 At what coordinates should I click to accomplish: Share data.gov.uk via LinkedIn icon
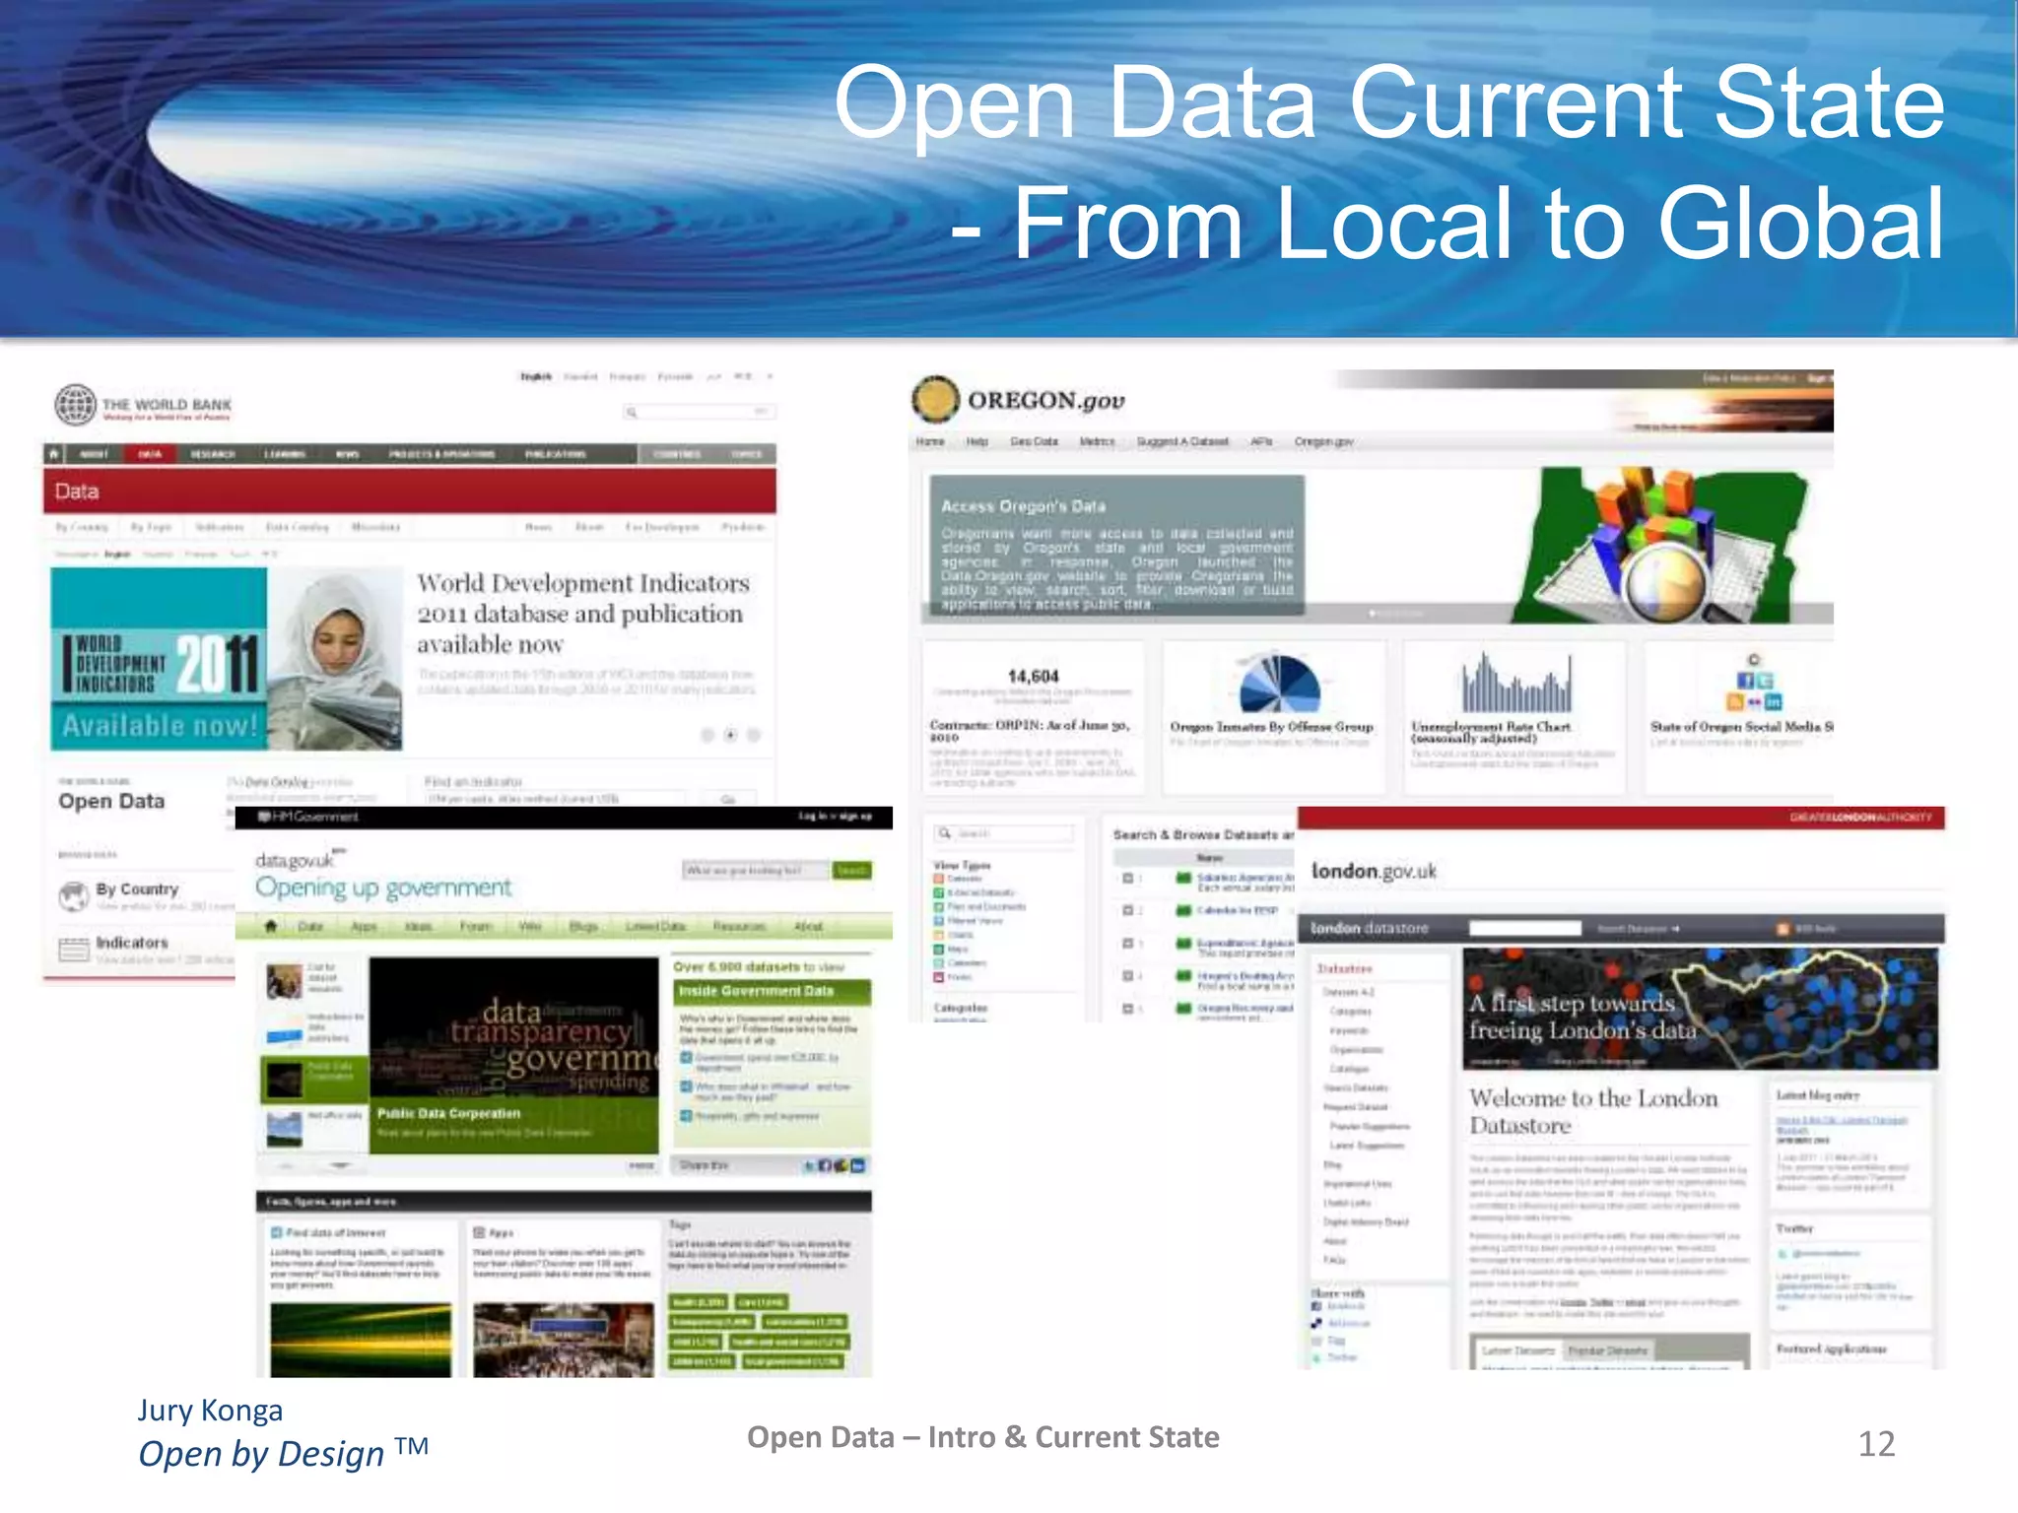[x=857, y=1165]
